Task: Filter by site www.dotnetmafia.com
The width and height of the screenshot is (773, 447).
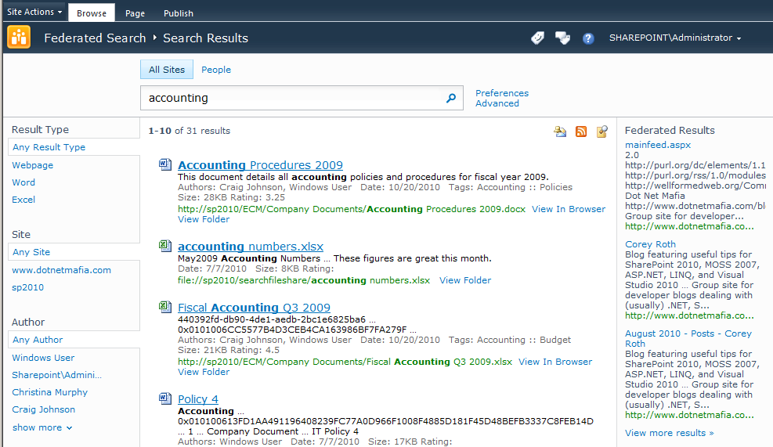Action: pyautogui.click(x=61, y=270)
